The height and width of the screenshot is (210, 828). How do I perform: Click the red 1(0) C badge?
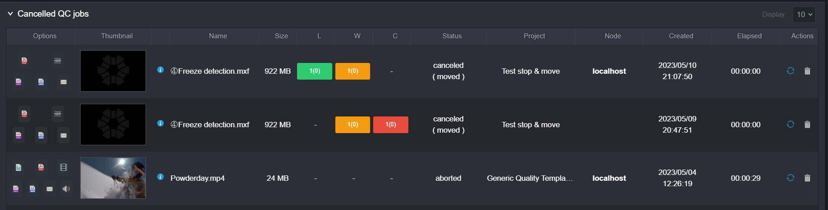click(x=391, y=125)
